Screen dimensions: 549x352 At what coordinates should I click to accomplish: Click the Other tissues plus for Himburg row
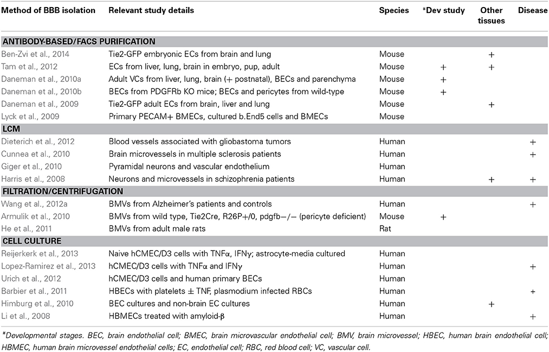(491, 304)
